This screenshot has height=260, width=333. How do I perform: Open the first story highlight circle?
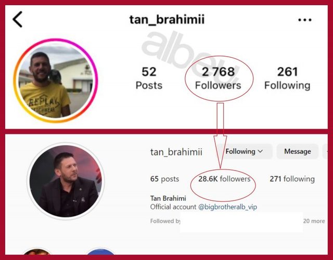(37, 252)
